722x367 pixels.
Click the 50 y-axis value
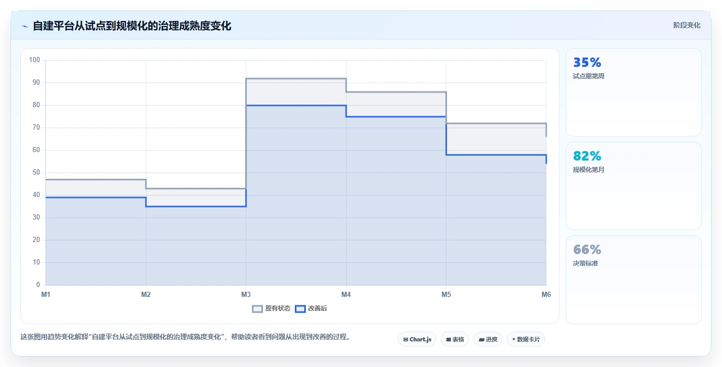pos(36,173)
